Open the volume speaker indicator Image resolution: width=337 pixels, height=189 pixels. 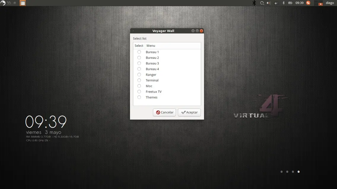tap(269, 3)
